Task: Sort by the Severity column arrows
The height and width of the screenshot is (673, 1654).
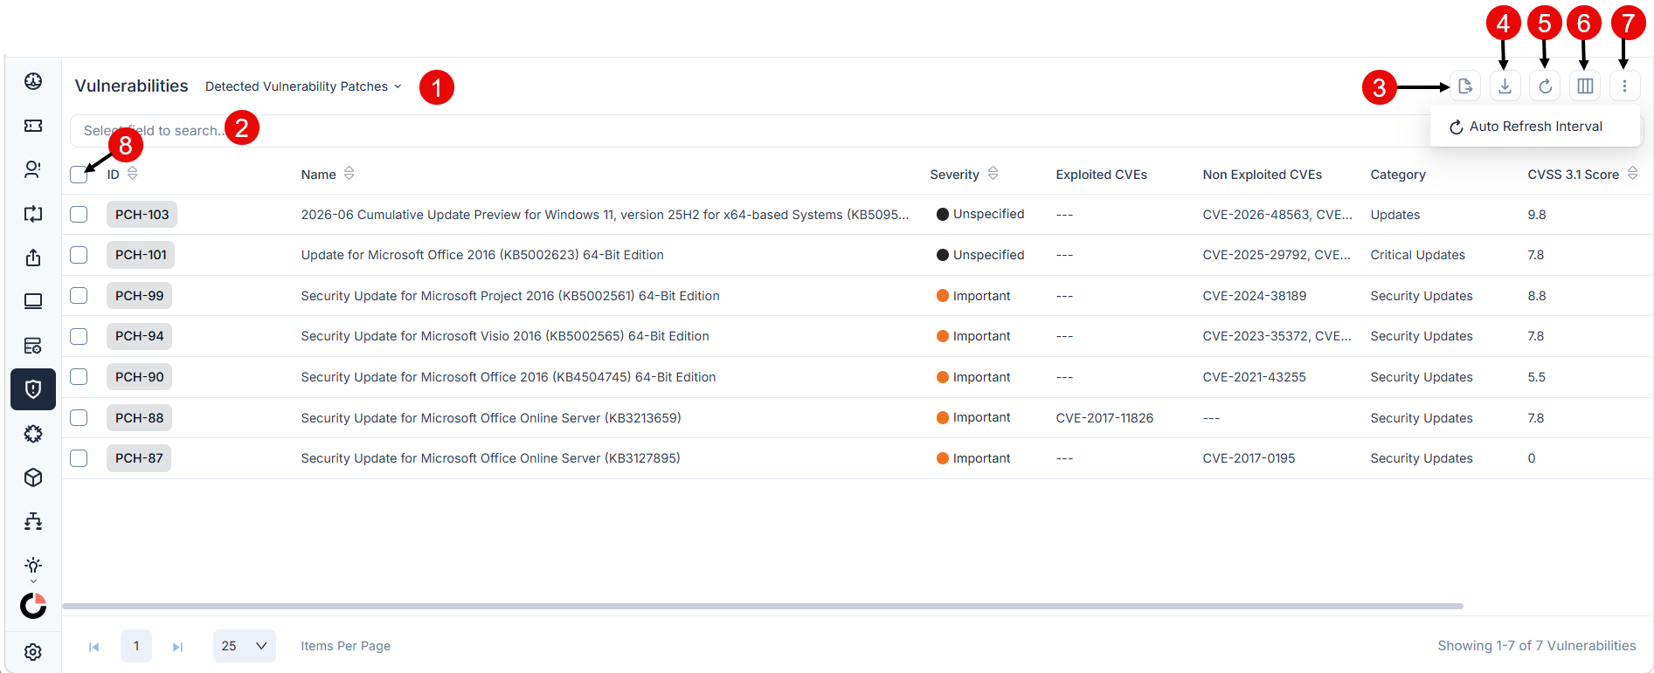Action: click(993, 174)
